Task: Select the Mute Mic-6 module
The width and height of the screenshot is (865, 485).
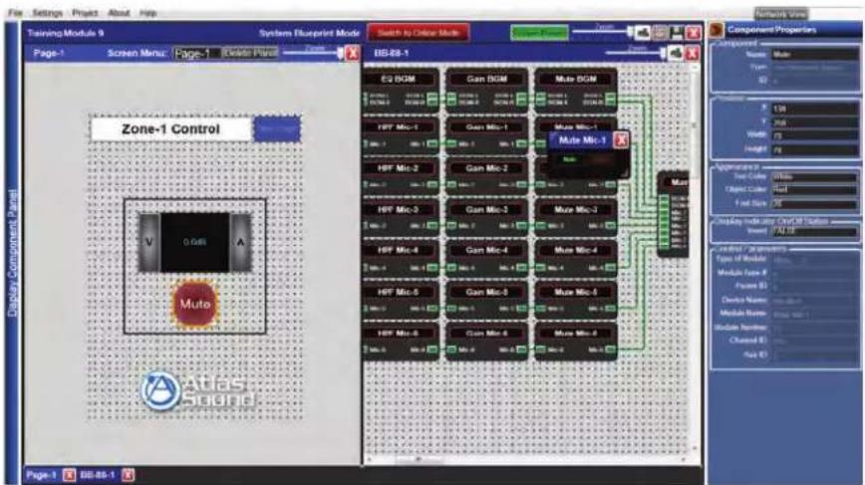Action: pyautogui.click(x=575, y=342)
